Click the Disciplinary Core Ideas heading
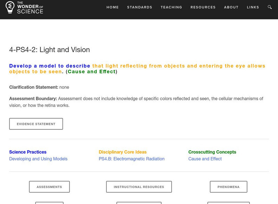This screenshot has width=278, height=204. click(x=123, y=151)
